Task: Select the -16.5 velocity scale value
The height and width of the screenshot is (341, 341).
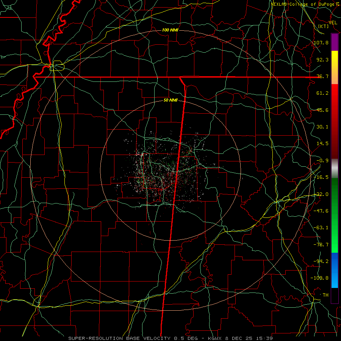Action: [321, 177]
